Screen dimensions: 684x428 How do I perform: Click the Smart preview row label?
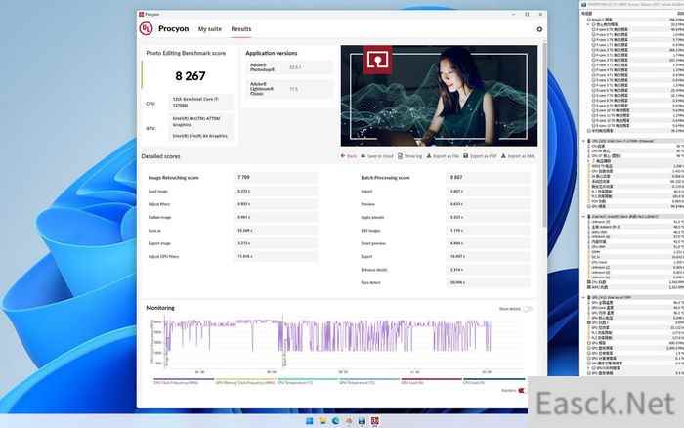373,243
